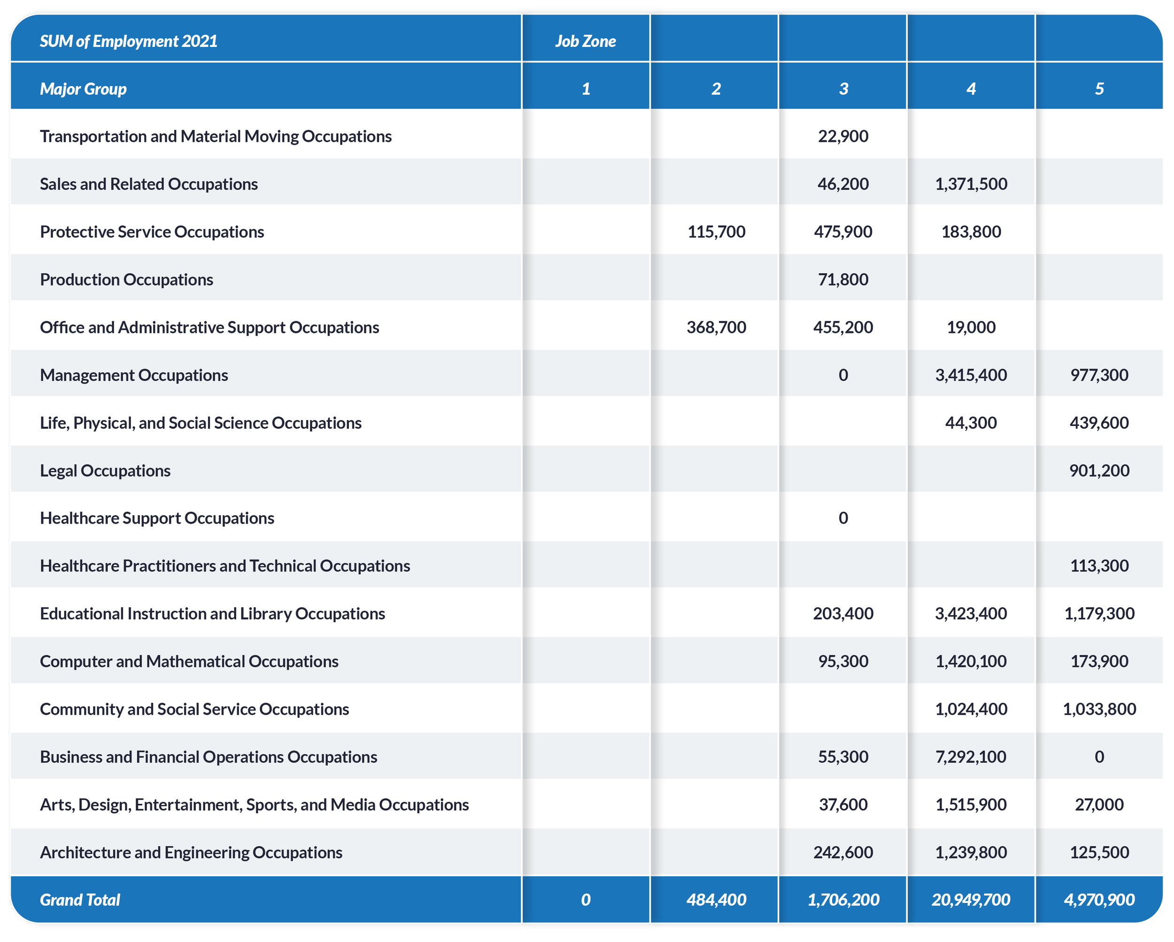This screenshot has width=1174, height=942.
Task: Click the 'Job Zone' column header
Action: pos(586,41)
